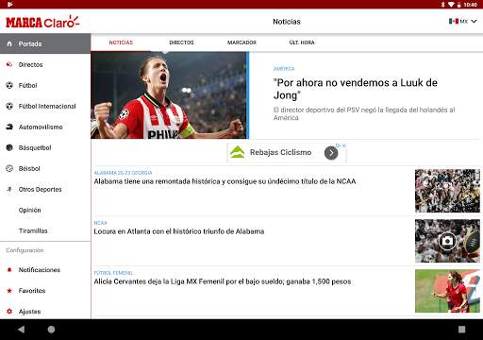Tap Otros Deportes runner icon

tap(9, 189)
